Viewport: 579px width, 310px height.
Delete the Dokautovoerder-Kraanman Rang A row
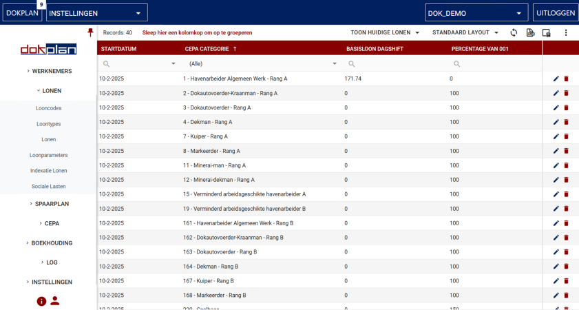[x=566, y=93]
